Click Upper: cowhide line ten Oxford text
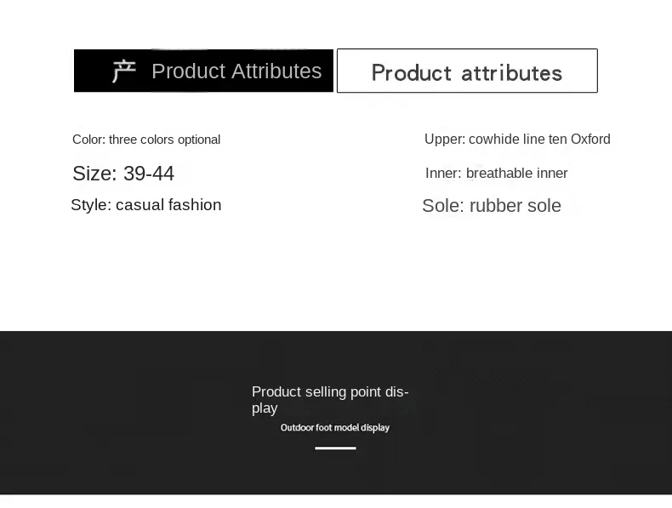672x508 pixels. point(517,140)
